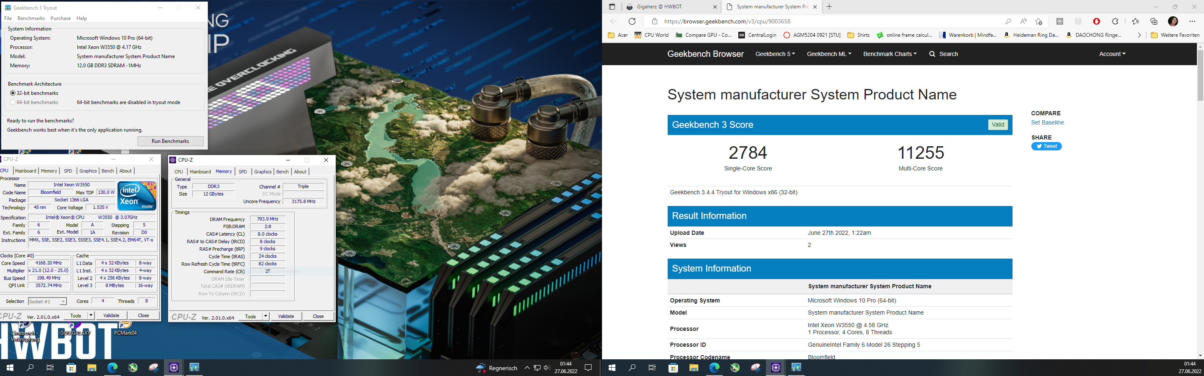
Task: Select the 32-bit benchmarks radio button
Action: 13,93
